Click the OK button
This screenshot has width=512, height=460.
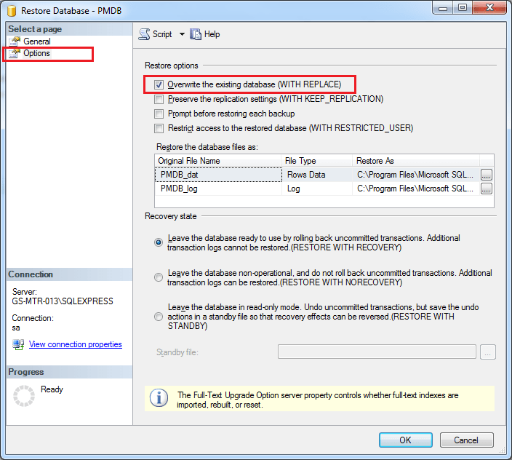click(405, 440)
